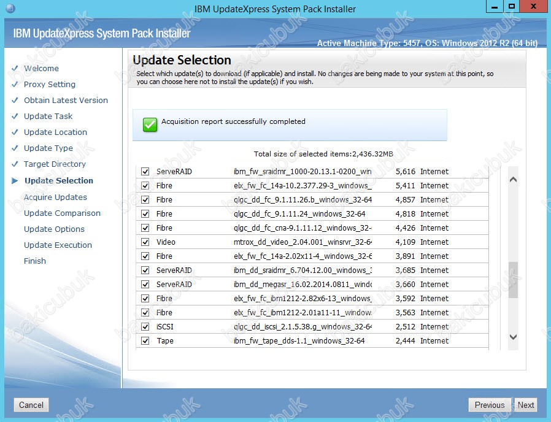The image size is (551, 422).
Task: Select the ibm_fw_sraidmr_1000-20.13.1-0200_win file name
Action: coord(302,172)
